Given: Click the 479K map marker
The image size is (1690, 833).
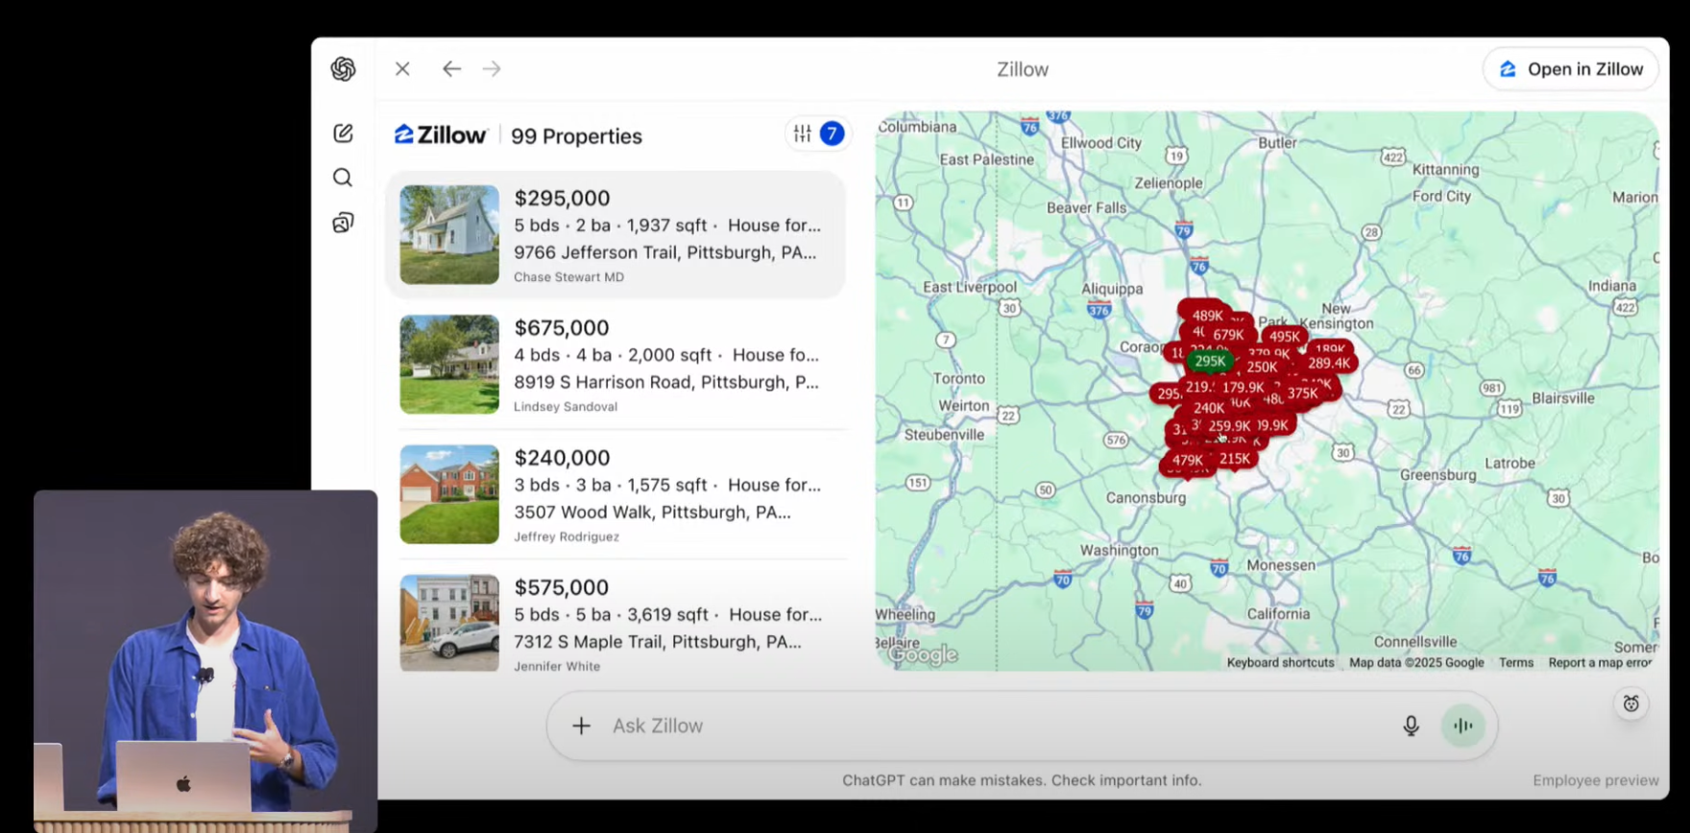Looking at the screenshot, I should click(x=1187, y=460).
